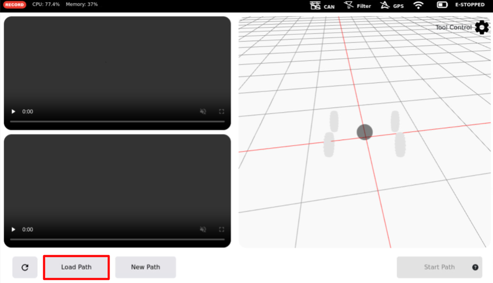Play the bottom camera video
The width and height of the screenshot is (493, 283).
(13, 230)
